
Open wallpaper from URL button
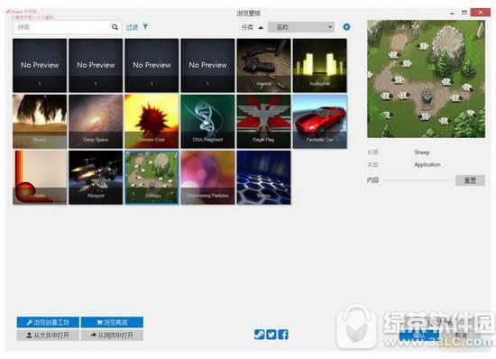[112, 336]
